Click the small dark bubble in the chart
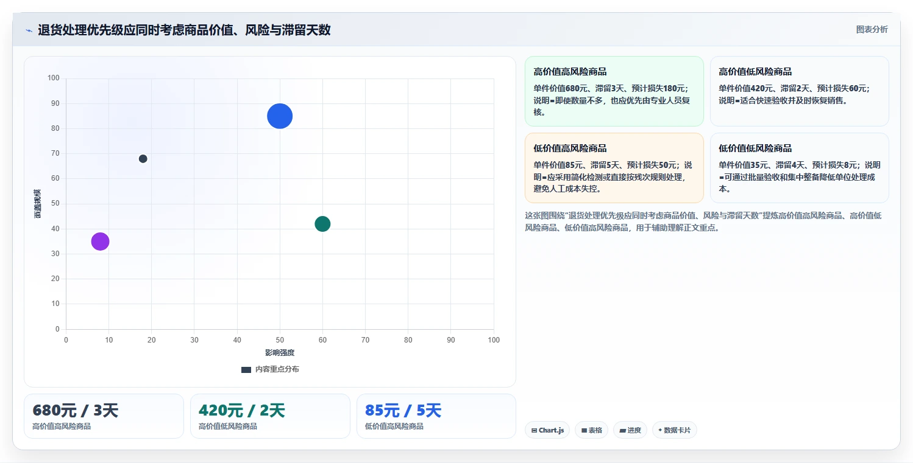This screenshot has height=463, width=913. (143, 159)
